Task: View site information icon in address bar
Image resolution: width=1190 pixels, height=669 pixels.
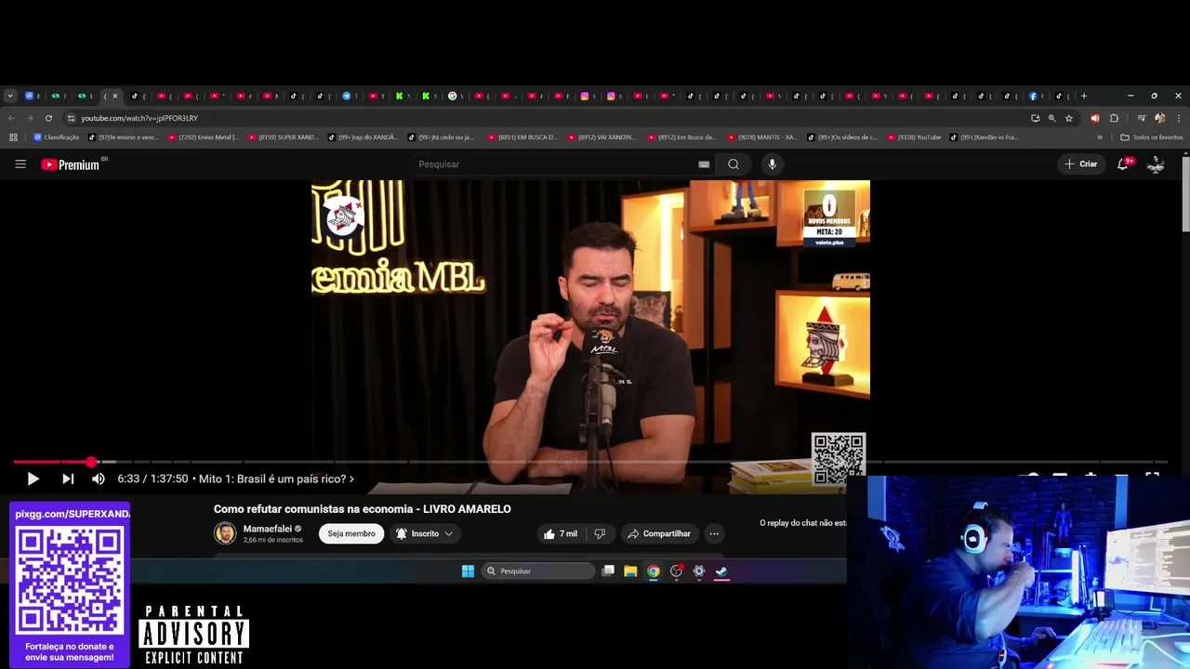Action: pos(71,118)
